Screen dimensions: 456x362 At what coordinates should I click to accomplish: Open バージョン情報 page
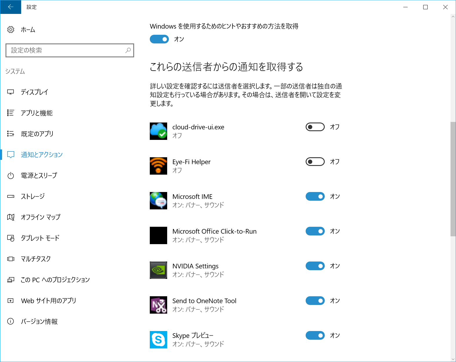pos(39,321)
